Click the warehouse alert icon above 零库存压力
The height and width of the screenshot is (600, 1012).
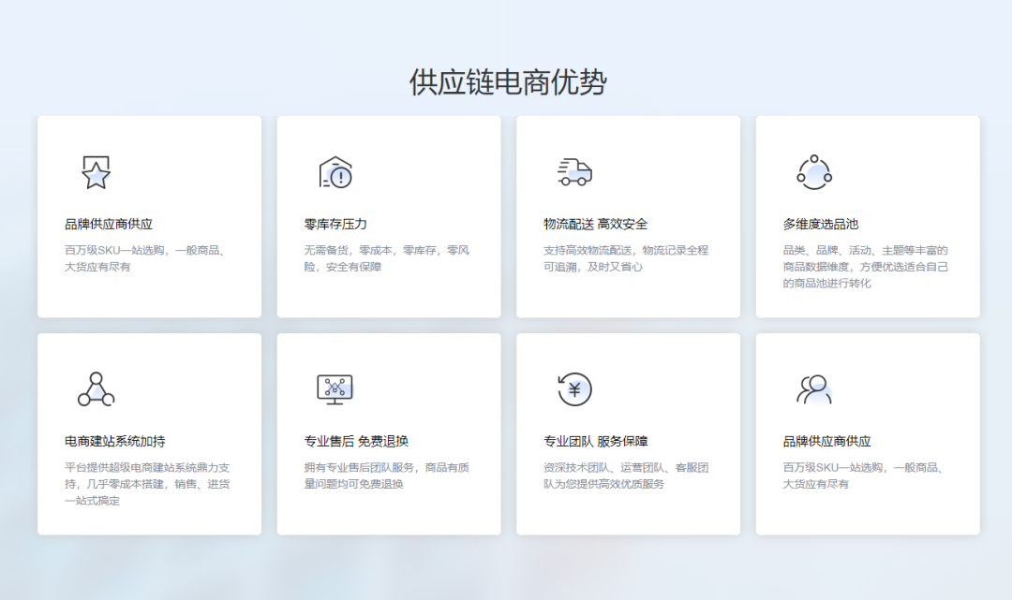[x=335, y=172]
